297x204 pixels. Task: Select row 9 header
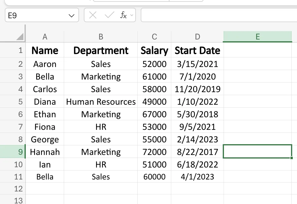coord(13,152)
